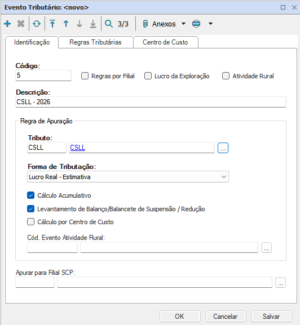Viewport: 300px width, 325px height.
Task: Expand the Anexos dropdown arrow
Action: tap(183, 24)
